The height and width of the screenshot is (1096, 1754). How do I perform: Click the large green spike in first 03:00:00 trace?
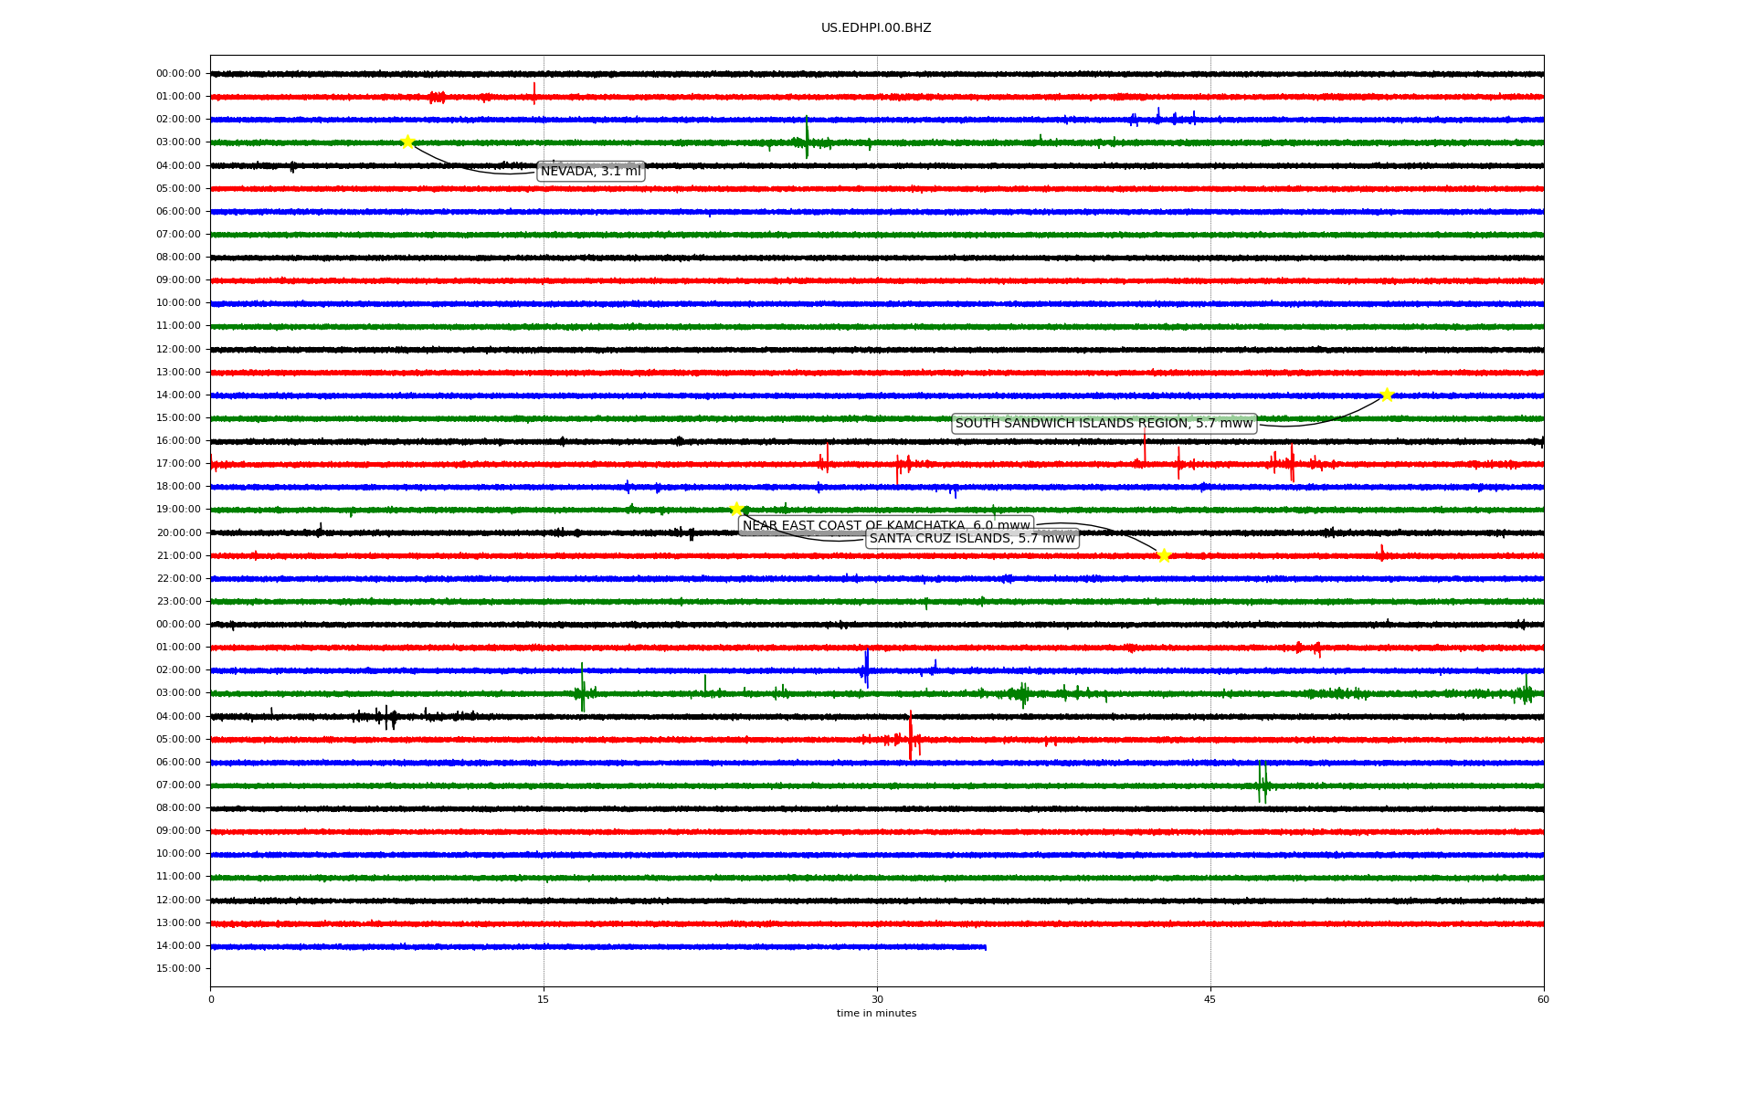click(x=807, y=137)
